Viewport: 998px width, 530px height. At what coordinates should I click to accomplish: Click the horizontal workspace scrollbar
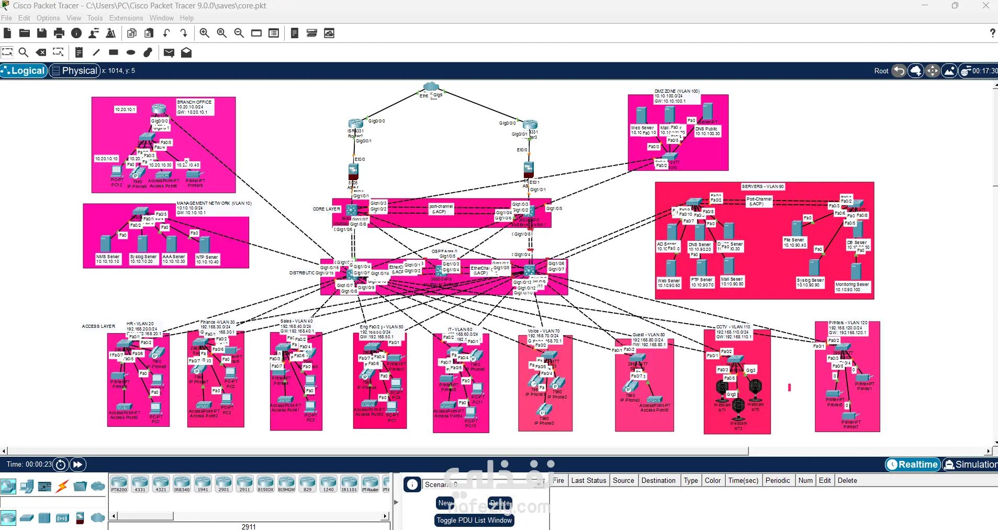tap(378, 451)
